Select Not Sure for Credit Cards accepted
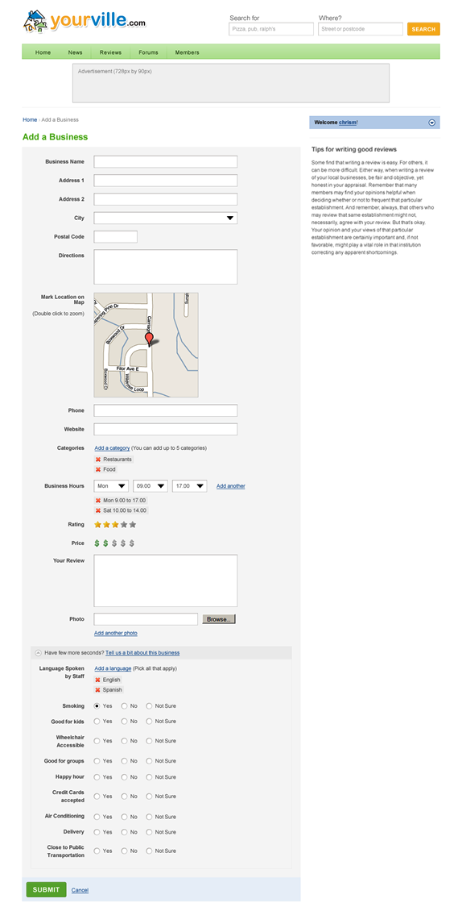Screen dimensions: 462x907 (149, 796)
